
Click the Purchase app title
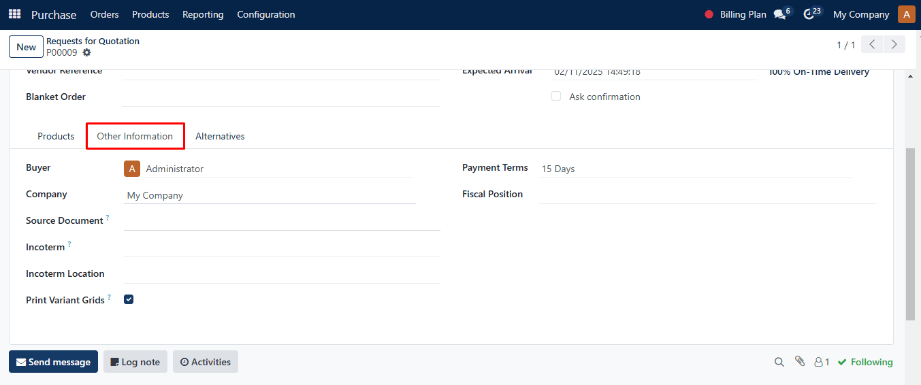coord(54,14)
